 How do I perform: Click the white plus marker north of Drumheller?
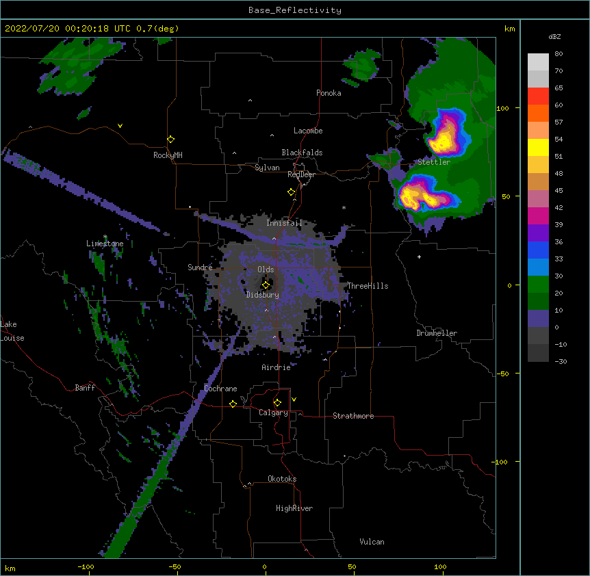[419, 257]
